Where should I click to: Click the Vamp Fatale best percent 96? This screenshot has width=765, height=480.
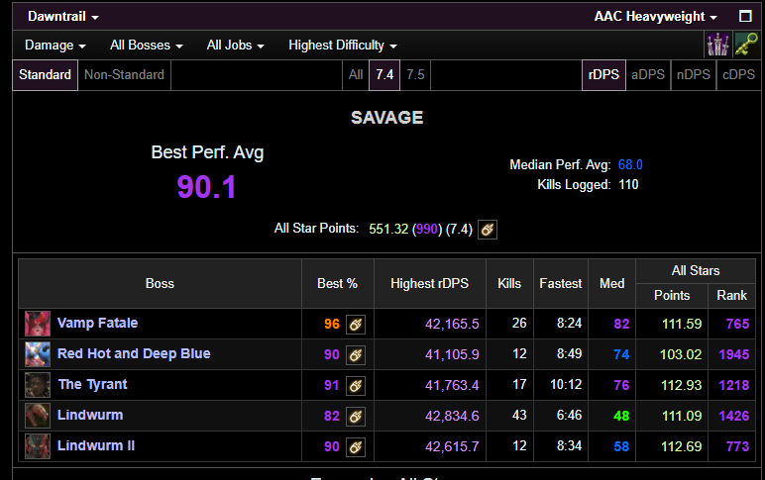tap(332, 324)
